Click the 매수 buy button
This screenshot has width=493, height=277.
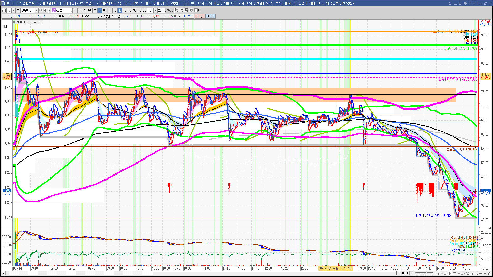tap(200, 16)
